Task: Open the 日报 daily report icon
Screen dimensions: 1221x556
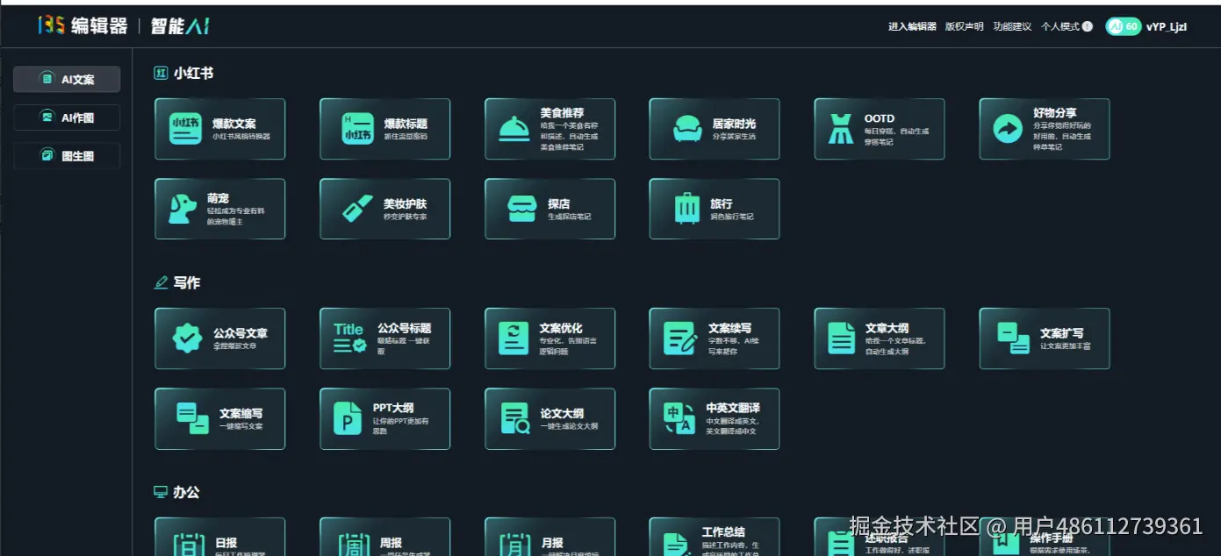Action: pyautogui.click(x=189, y=545)
